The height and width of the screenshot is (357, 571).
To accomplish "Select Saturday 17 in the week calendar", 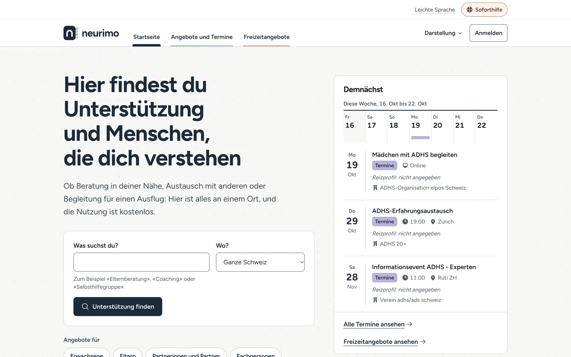I will point(376,127).
